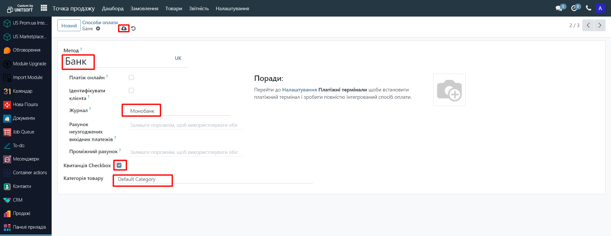Screen dimensions: 611x236
Task: Open the activities clock icon
Action: tap(574, 8)
